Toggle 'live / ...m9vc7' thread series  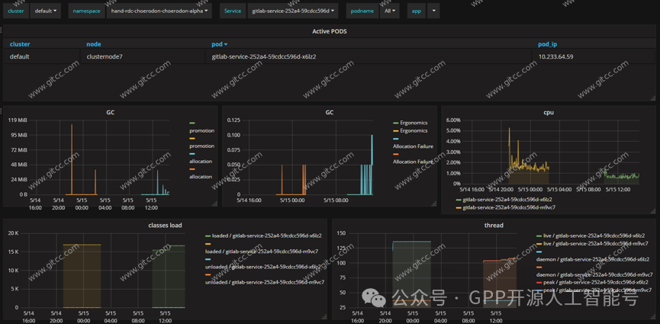pos(596,244)
